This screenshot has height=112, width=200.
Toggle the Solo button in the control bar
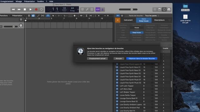point(92,10)
